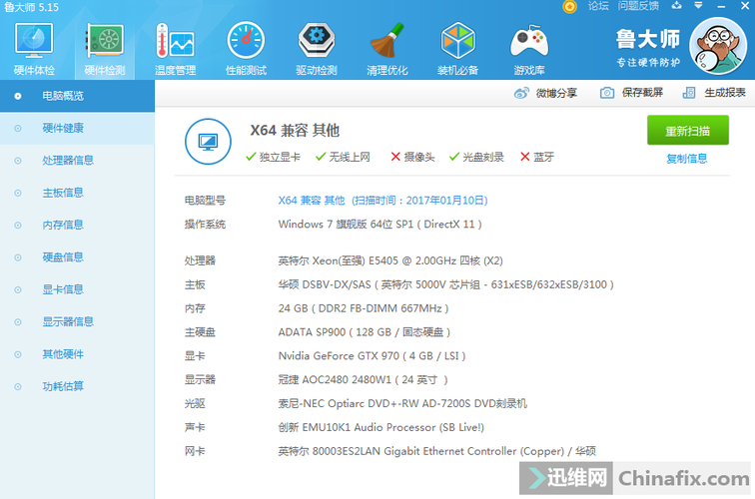Open 驱动检测 driver detection
755x499 pixels.
tap(317, 49)
